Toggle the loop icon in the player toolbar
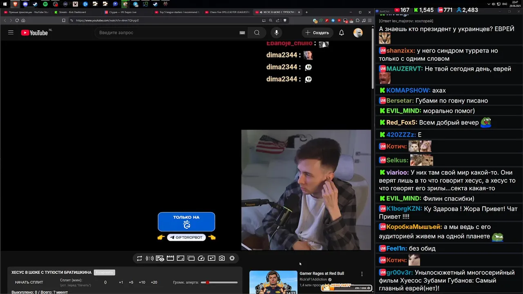523x294 pixels. pos(139,258)
